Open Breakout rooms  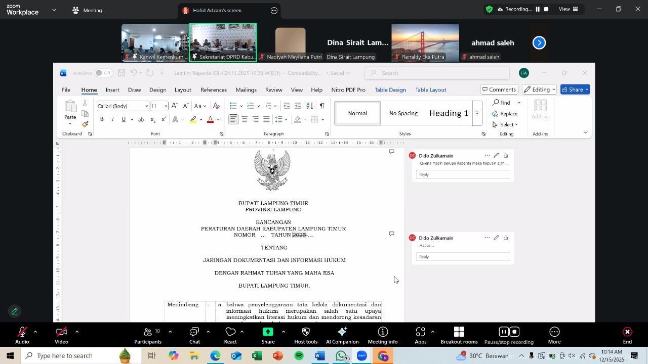(x=459, y=335)
